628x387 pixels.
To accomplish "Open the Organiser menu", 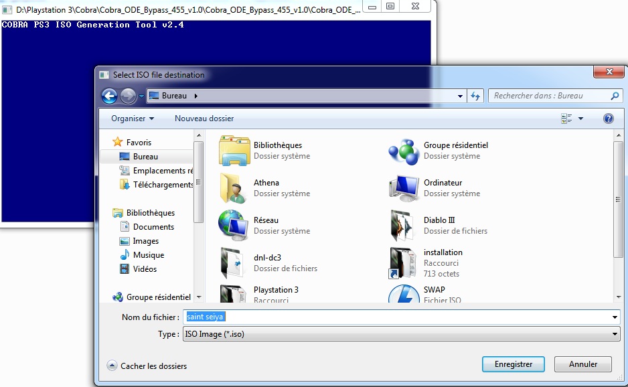I will point(133,119).
